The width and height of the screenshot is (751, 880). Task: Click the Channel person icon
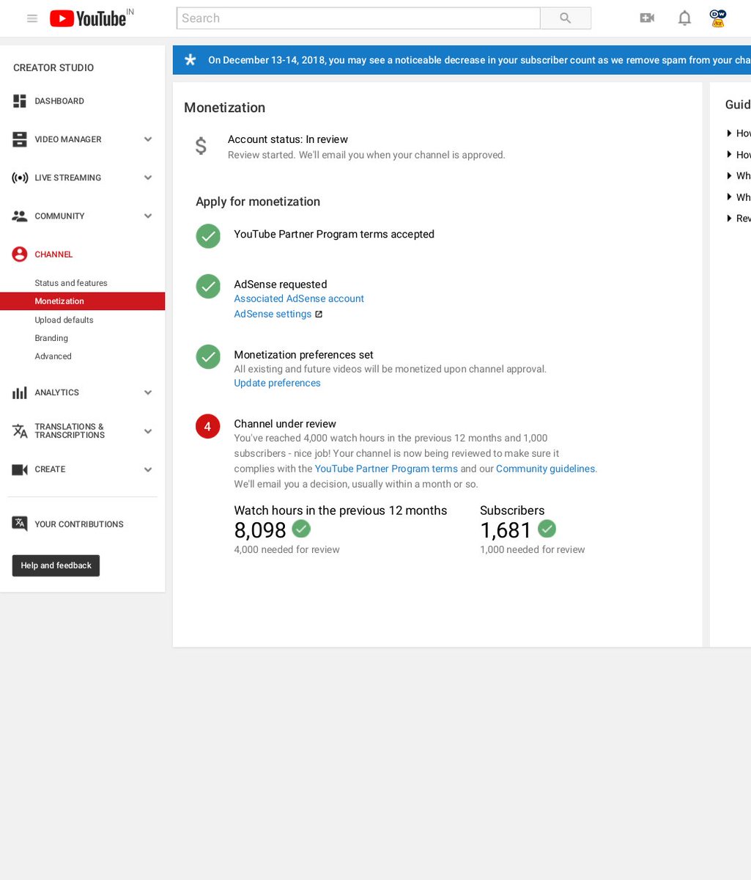pos(20,254)
